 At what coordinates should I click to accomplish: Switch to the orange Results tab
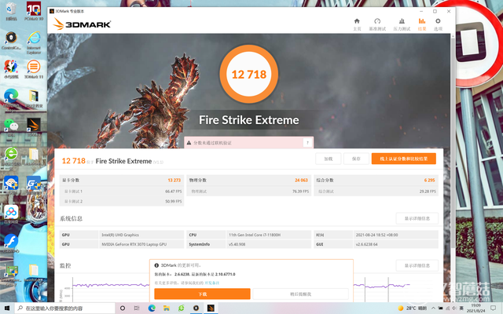pyautogui.click(x=422, y=24)
